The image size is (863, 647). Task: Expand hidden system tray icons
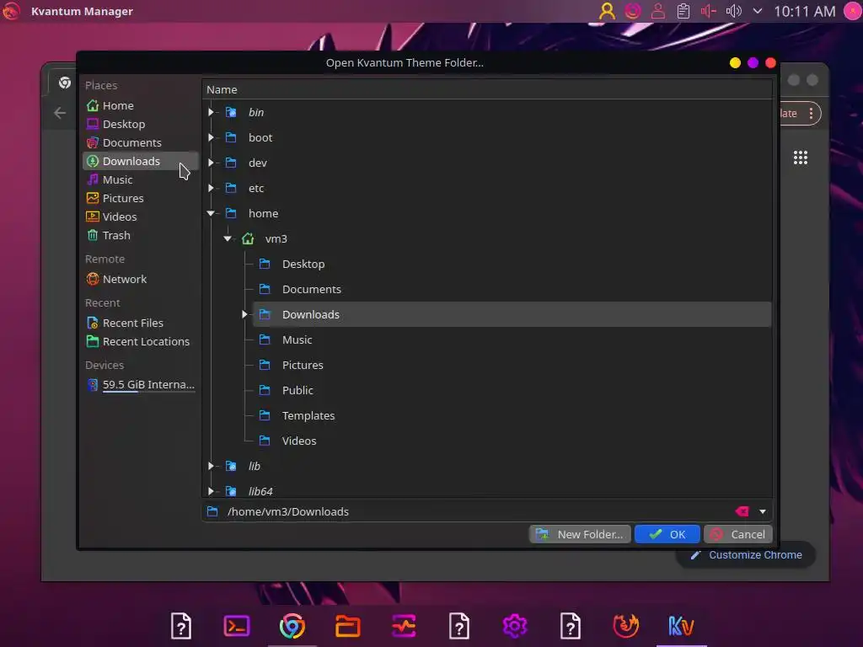pyautogui.click(x=758, y=11)
